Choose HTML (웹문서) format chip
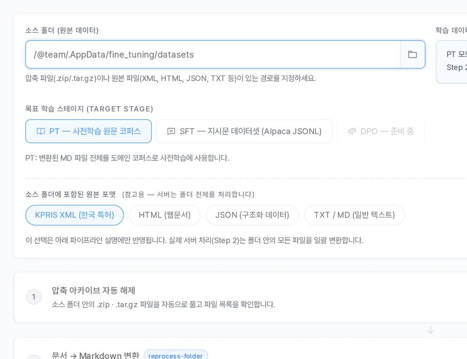467x359 pixels. point(165,215)
